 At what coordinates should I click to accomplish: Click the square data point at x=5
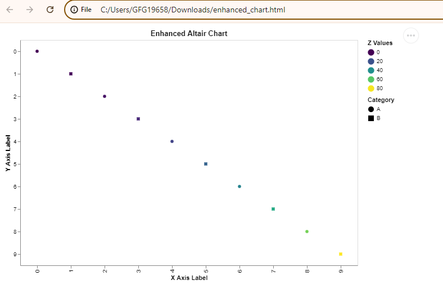[206, 164]
